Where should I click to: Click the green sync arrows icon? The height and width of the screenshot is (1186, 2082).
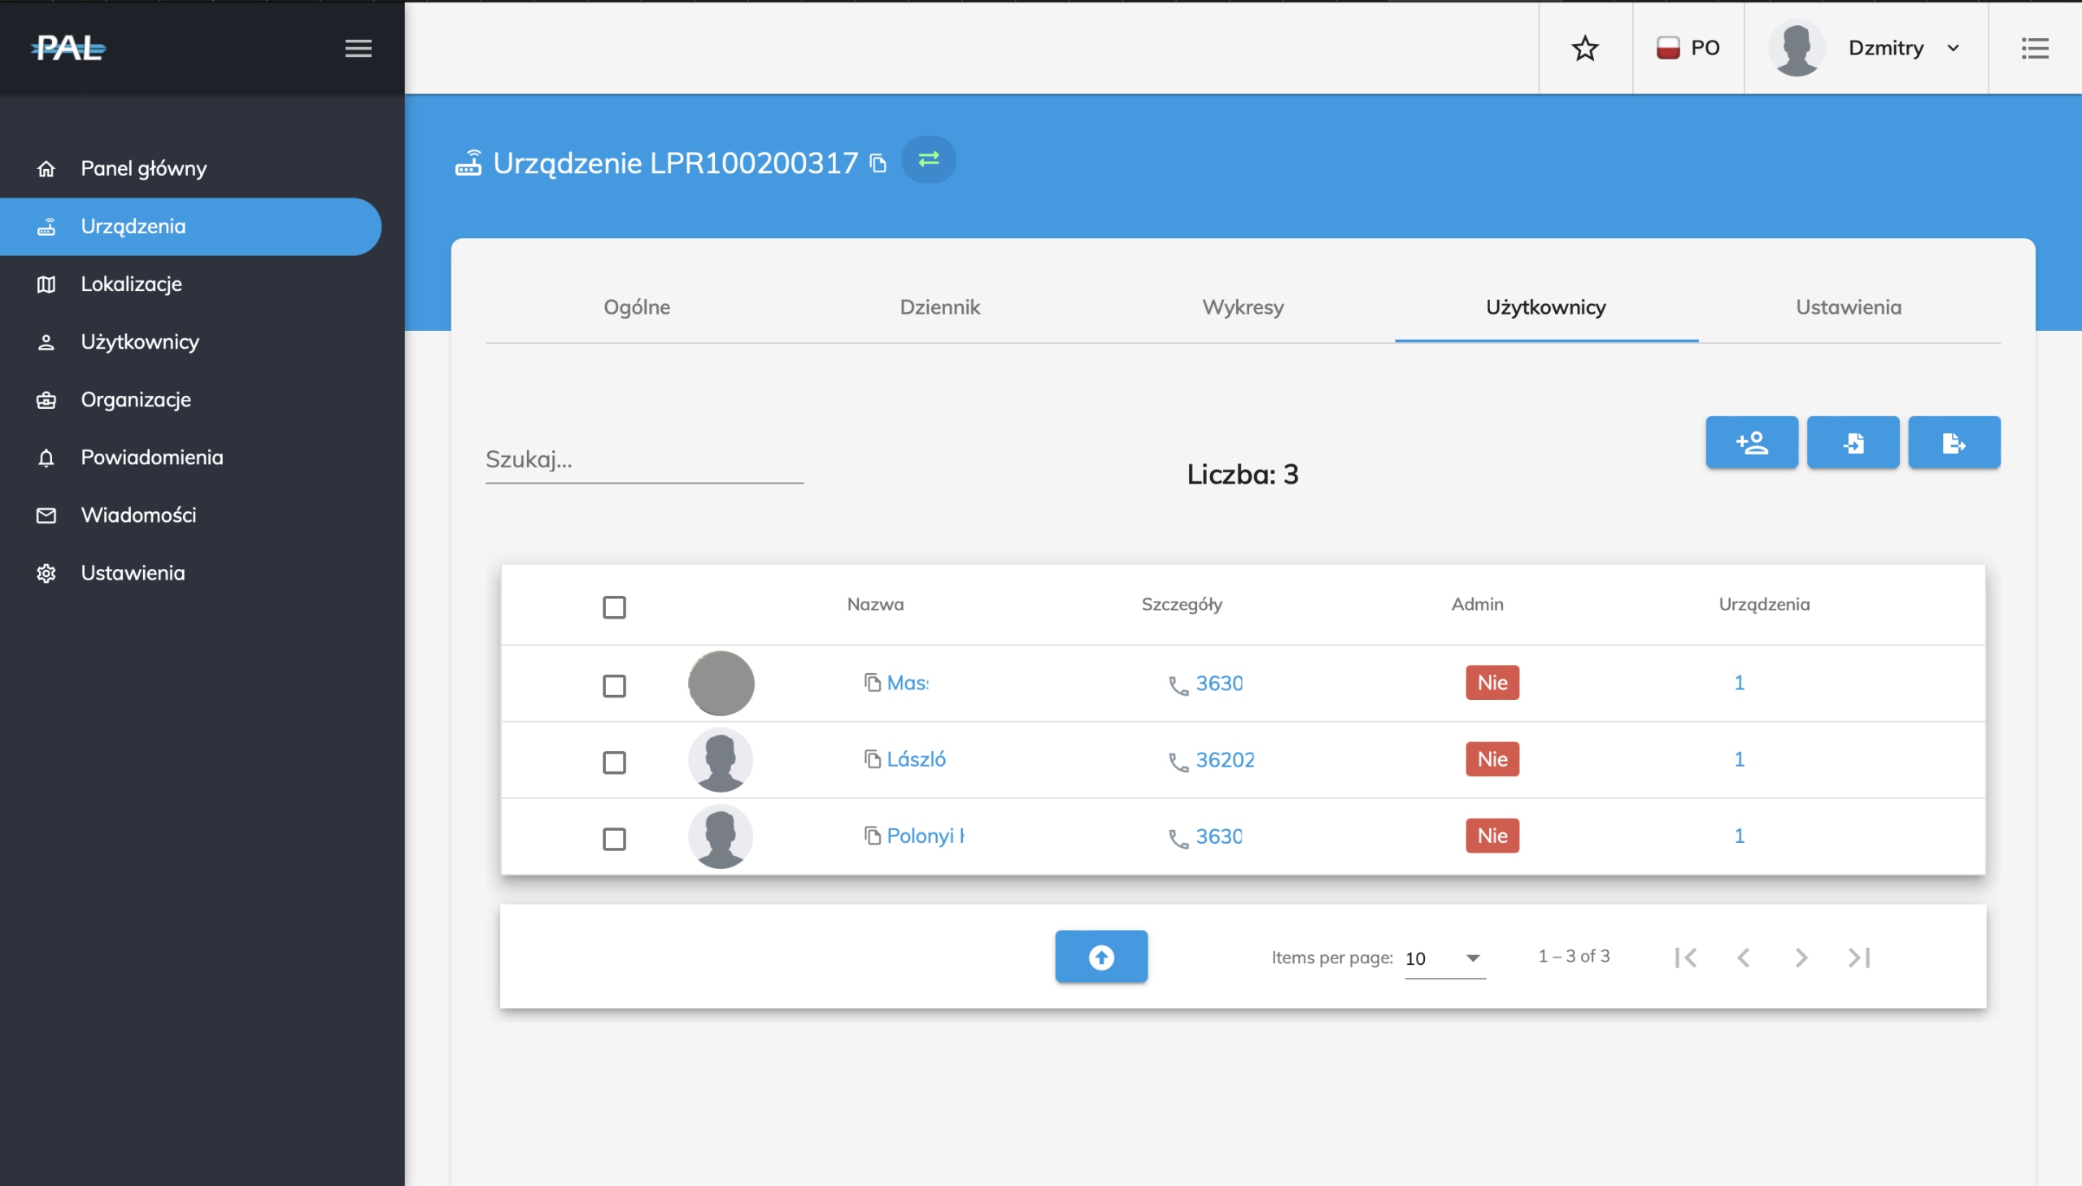tap(928, 159)
